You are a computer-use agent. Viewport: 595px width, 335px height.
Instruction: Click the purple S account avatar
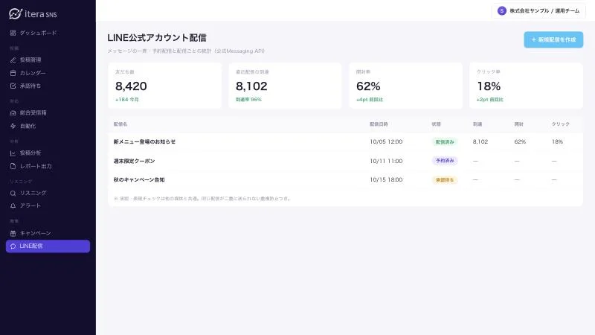501,11
